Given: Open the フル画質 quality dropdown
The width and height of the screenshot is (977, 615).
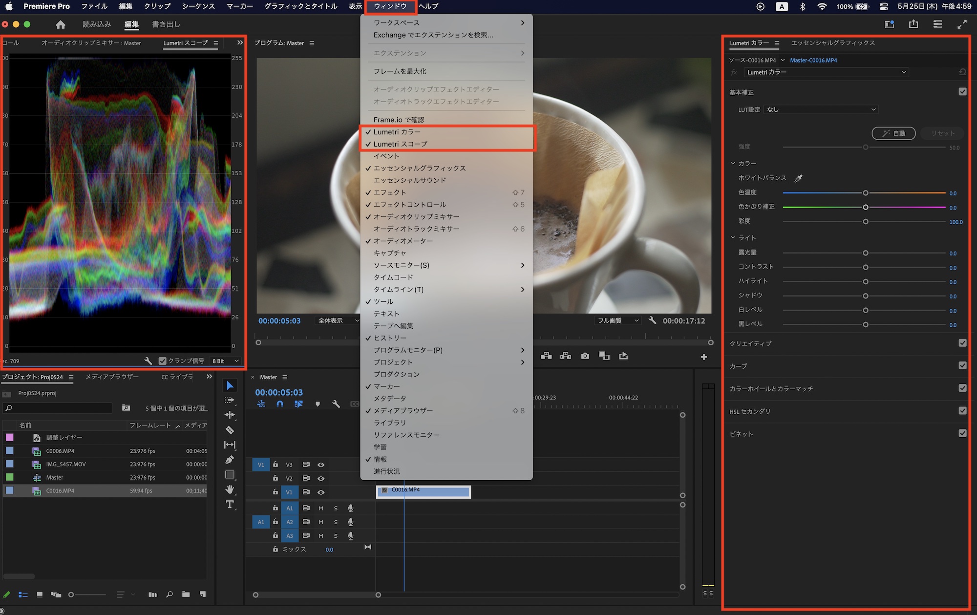Looking at the screenshot, I should coord(617,320).
